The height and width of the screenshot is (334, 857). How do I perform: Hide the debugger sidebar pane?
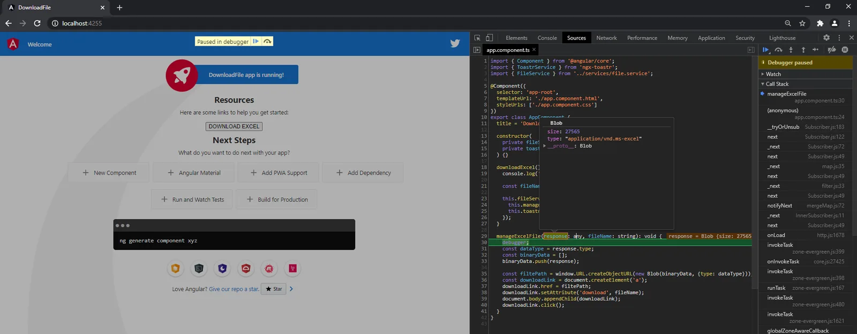click(x=751, y=50)
